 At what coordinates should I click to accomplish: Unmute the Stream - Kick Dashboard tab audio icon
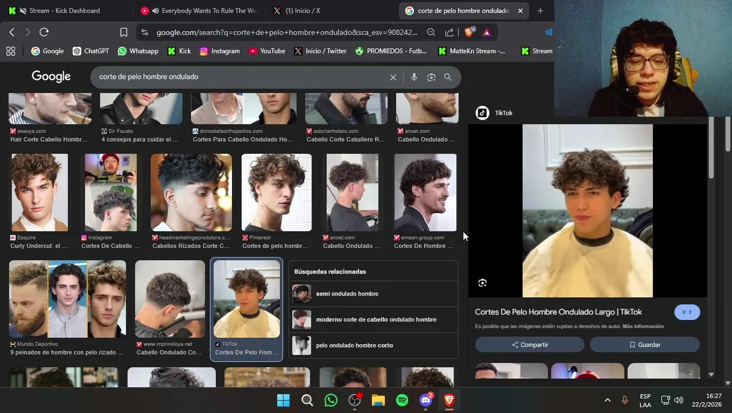(23, 10)
